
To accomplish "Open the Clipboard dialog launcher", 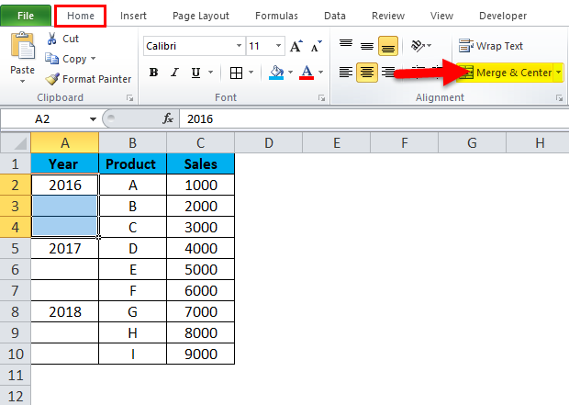I will click(130, 98).
